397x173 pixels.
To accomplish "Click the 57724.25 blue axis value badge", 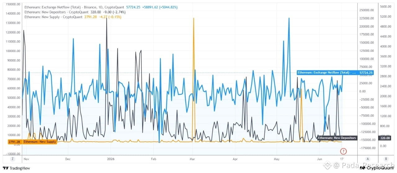I will click(x=366, y=73).
